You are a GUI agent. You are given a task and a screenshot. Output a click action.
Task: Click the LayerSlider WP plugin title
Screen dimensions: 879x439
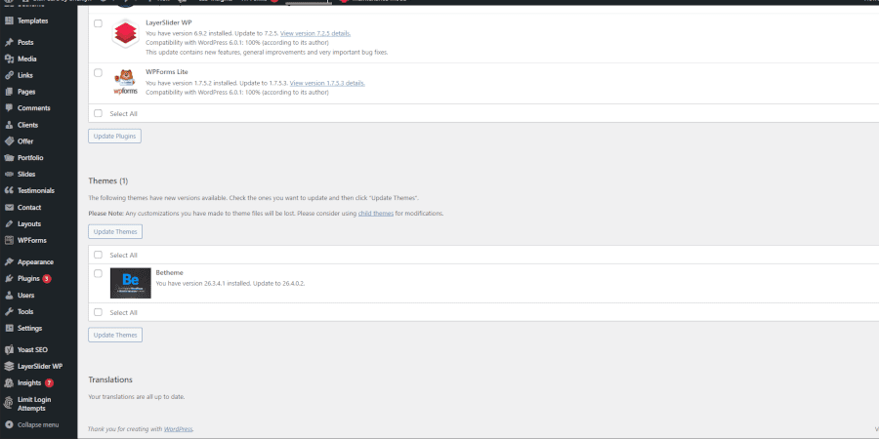tap(169, 23)
